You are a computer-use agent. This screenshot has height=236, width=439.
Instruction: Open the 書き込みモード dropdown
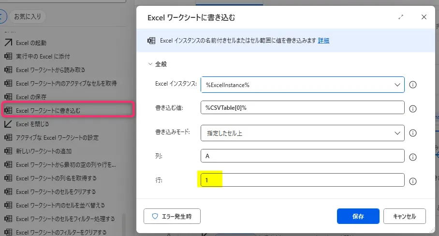(302, 133)
